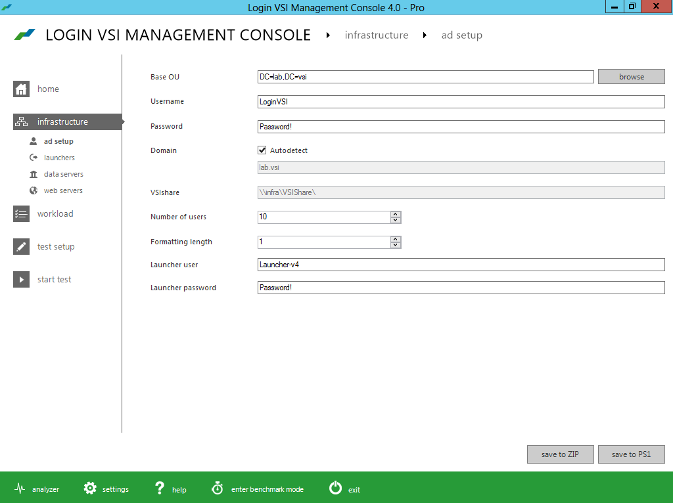Click the browse button for Base OU
Image resolution: width=673 pixels, height=503 pixels.
coord(631,77)
